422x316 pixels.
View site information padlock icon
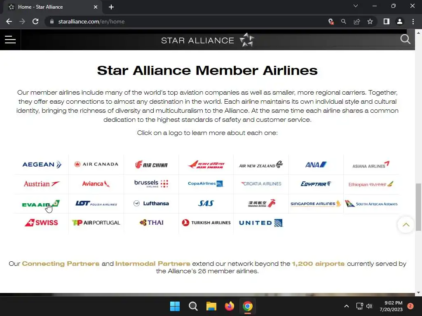coord(52,21)
